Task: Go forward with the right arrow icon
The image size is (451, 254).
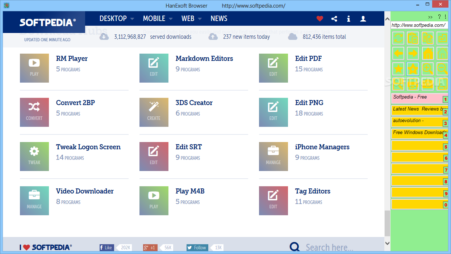Action: [413, 53]
